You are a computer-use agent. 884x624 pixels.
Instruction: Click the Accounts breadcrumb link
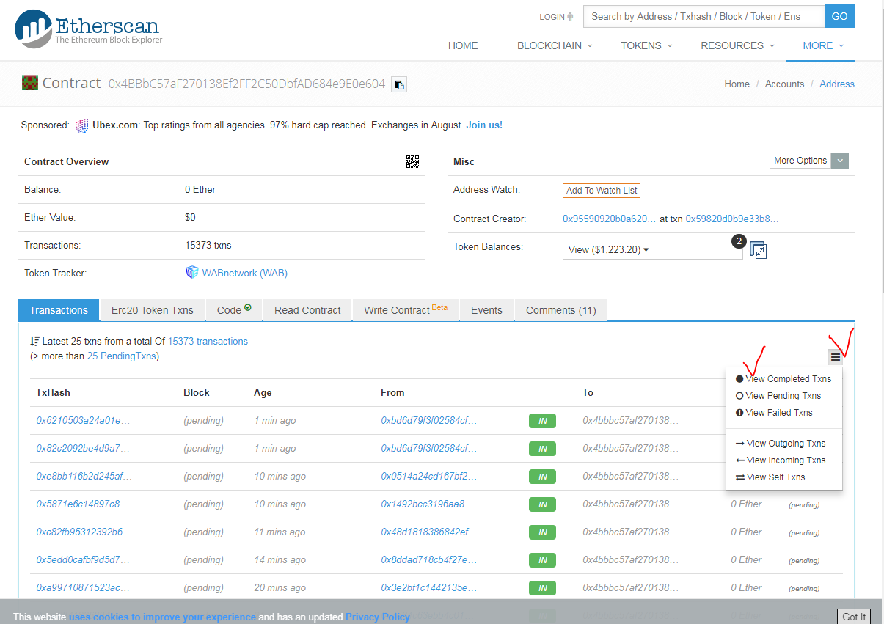tap(784, 84)
